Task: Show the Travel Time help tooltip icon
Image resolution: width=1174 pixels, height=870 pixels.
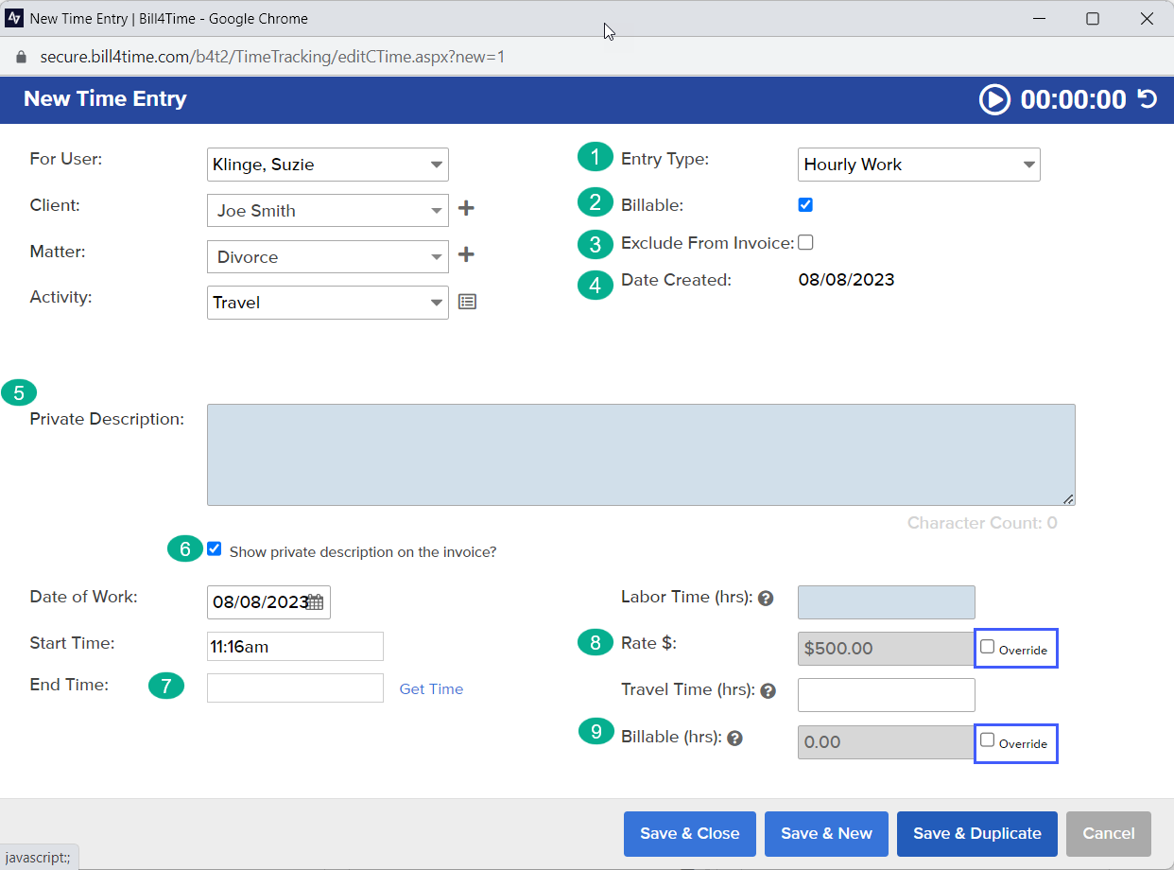Action: pos(768,690)
